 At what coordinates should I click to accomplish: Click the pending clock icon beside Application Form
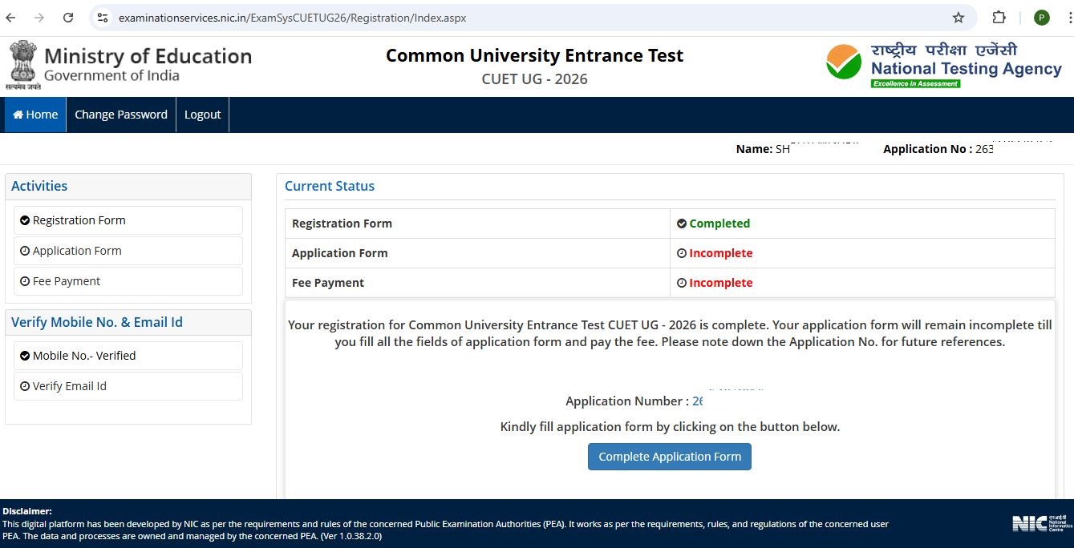pos(25,250)
